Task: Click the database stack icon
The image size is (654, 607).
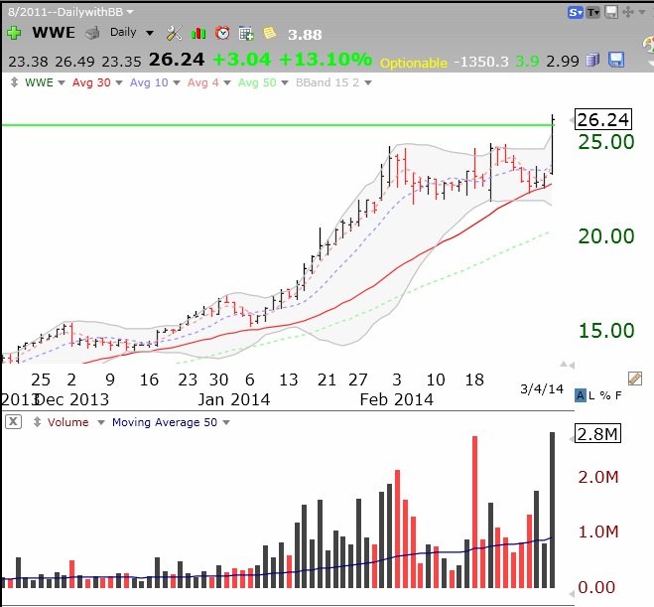Action: 592,61
